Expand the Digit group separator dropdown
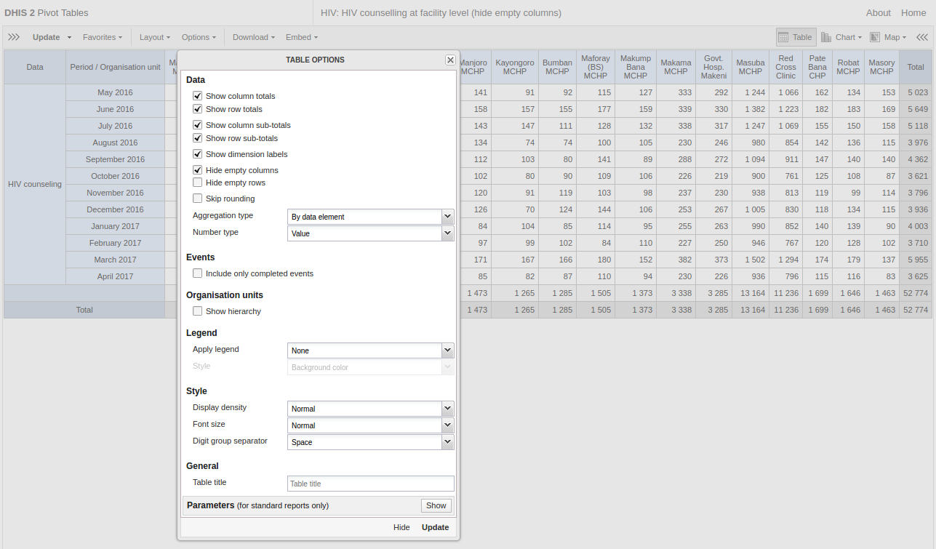 click(447, 442)
